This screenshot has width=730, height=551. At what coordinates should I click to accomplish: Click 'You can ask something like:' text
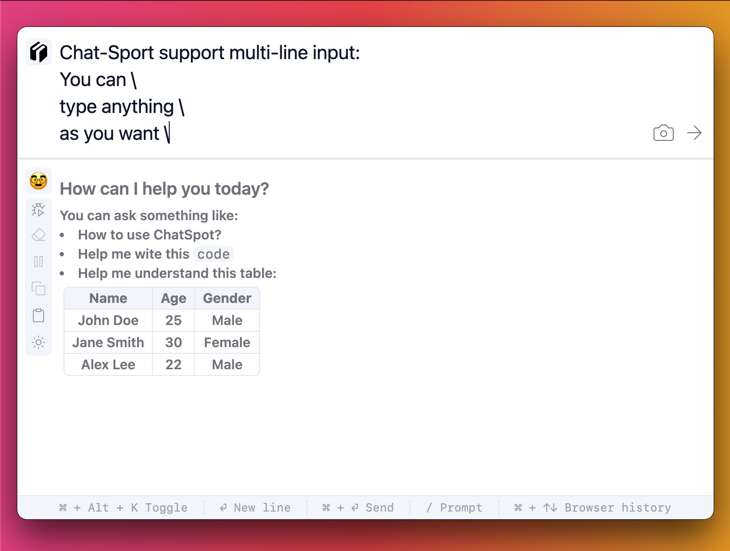149,215
